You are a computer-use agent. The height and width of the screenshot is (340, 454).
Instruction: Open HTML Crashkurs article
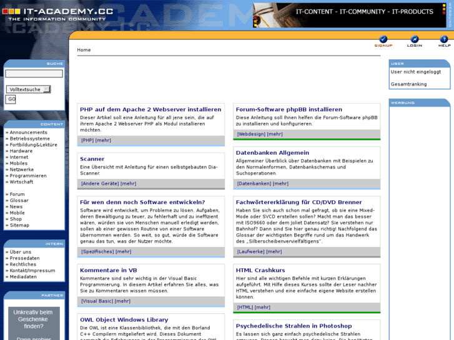coord(260,270)
